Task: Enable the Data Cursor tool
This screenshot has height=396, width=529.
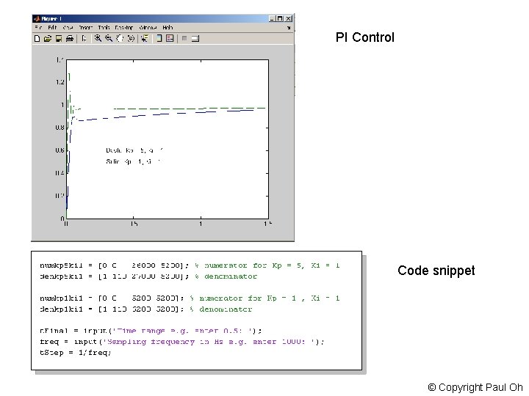Action: point(145,38)
